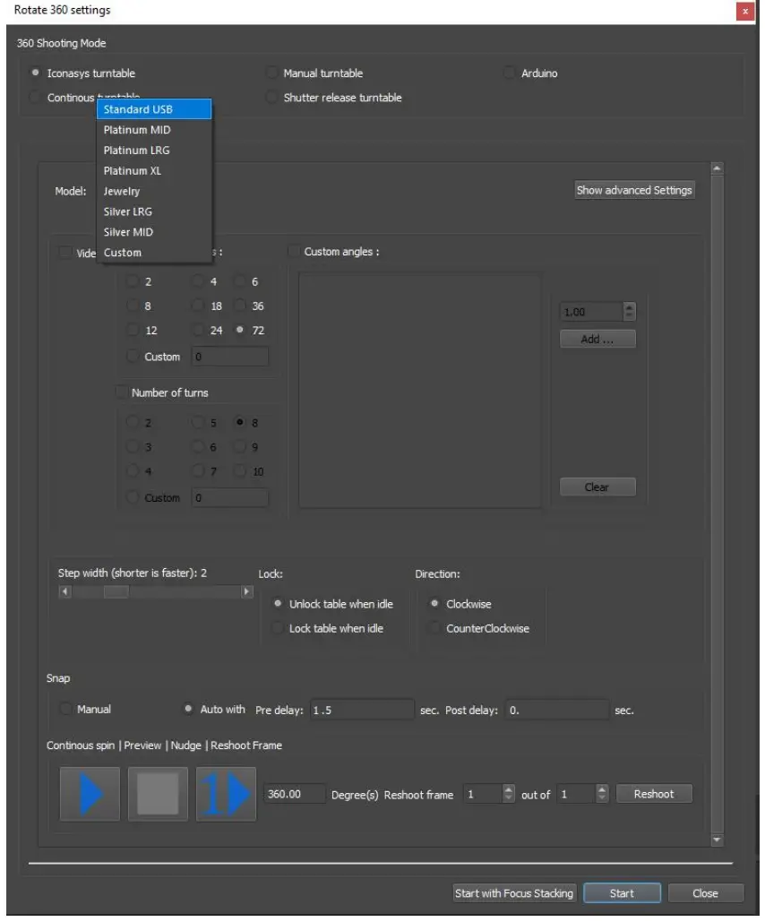This screenshot has height=922, width=765.
Task: Choose Standard USB model
Action: pyautogui.click(x=154, y=109)
